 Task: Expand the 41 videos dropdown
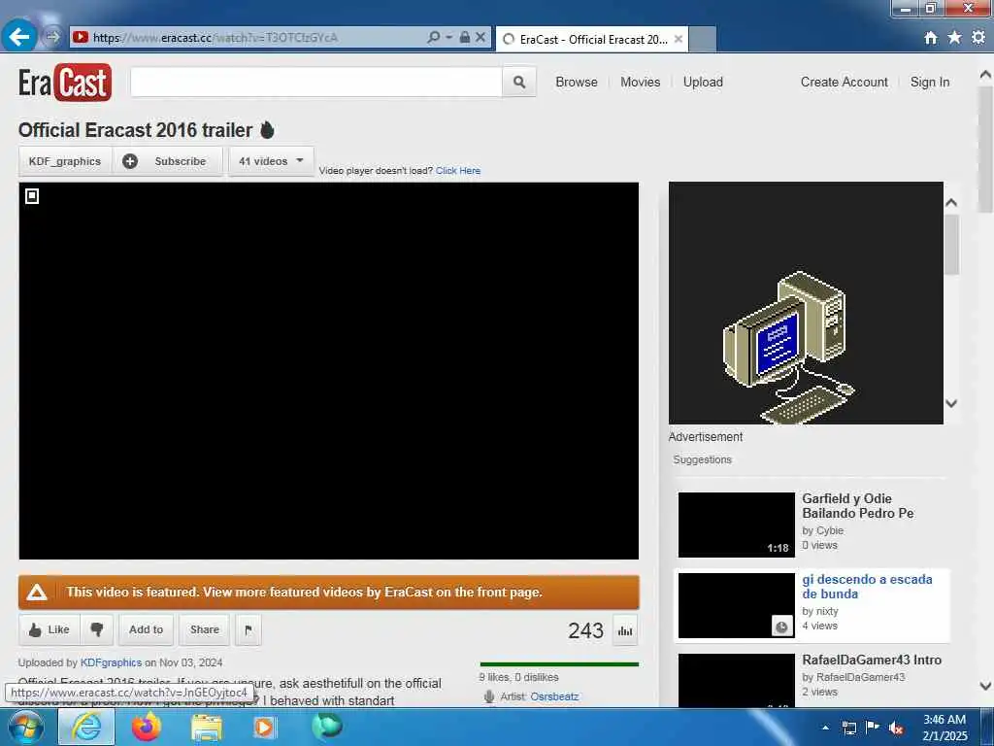[x=271, y=161]
